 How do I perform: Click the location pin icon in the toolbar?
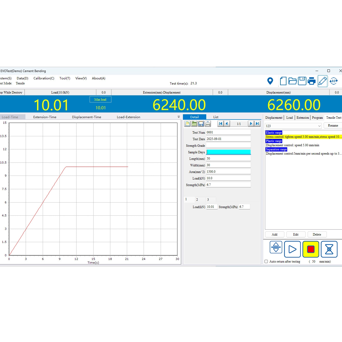[270, 81]
